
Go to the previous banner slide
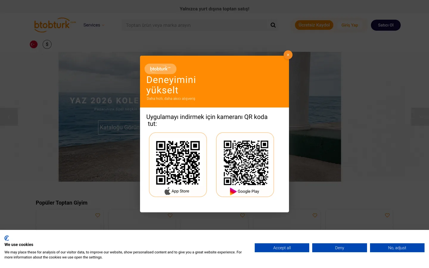tap(9, 117)
